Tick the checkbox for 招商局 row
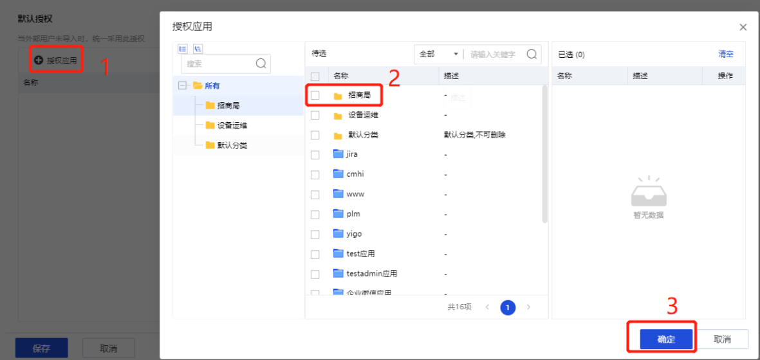Screen dimensions: 760x360 point(315,96)
